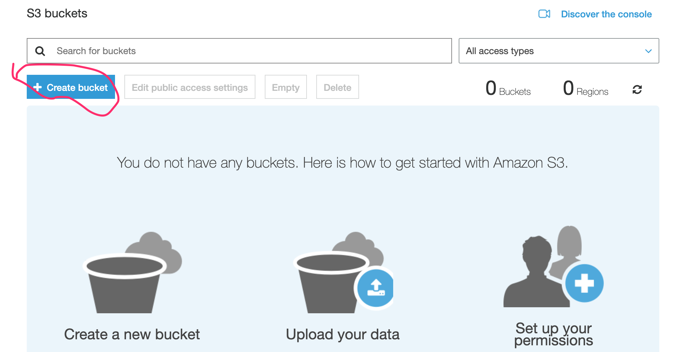
Task: Click the search magnifying glass icon
Action: (x=40, y=51)
